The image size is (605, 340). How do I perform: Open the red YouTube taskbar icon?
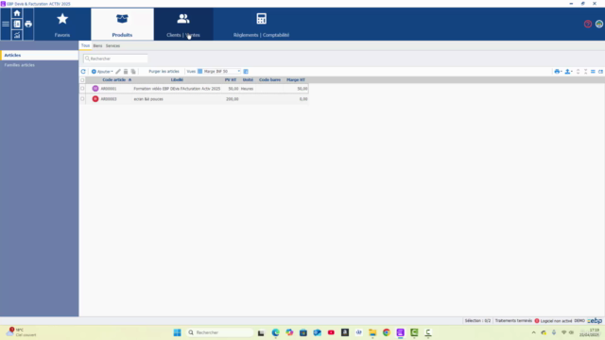(x=331, y=332)
